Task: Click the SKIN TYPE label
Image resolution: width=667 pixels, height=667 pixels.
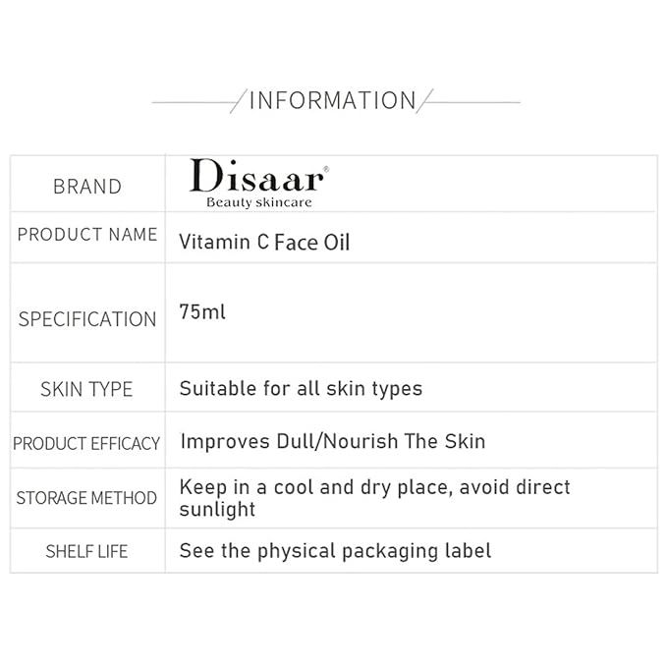Action: point(86,389)
